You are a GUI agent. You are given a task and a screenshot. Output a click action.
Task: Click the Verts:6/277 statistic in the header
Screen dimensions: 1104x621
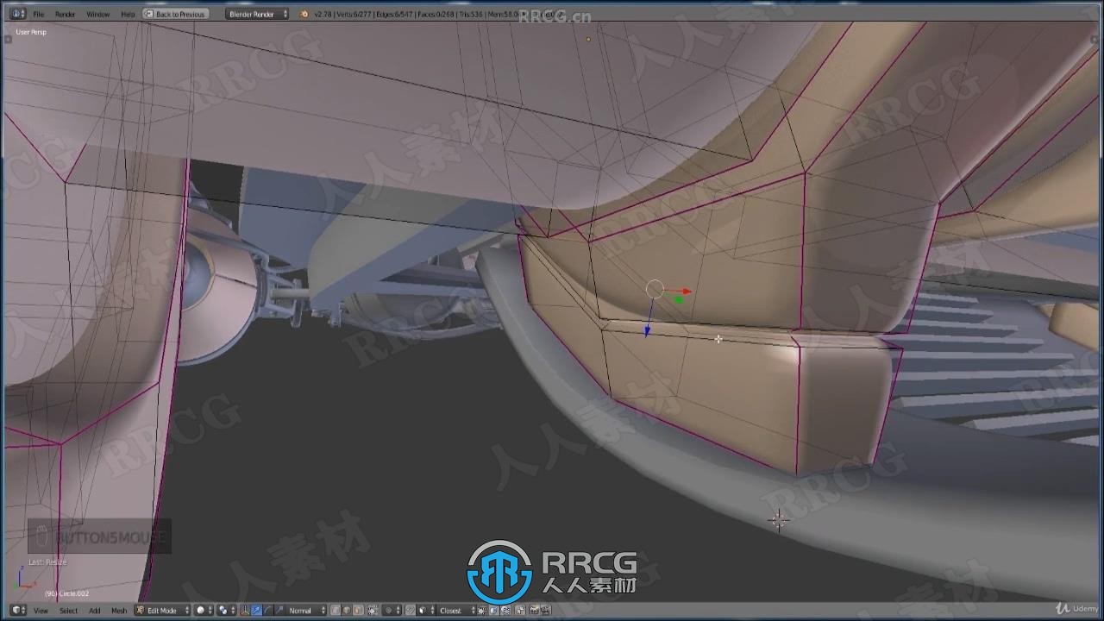tap(354, 15)
